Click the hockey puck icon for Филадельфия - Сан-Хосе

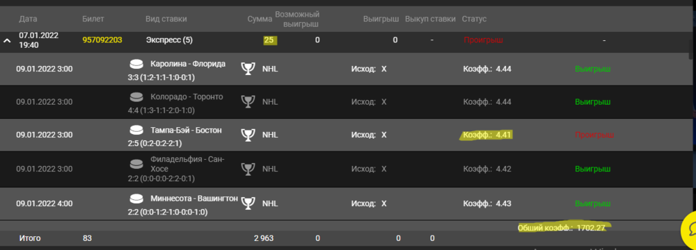(136, 164)
